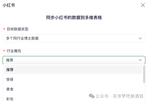This screenshot has width=148, height=102.
Task: Close the 小红书 dialog with the X icon
Action: point(143,5)
